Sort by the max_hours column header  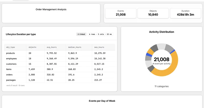point(99,47)
